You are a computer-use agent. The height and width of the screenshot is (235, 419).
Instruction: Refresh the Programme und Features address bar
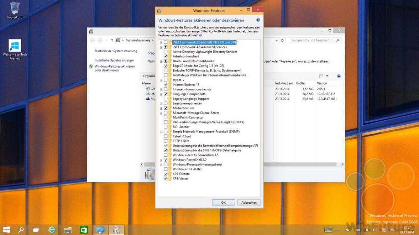(282, 40)
